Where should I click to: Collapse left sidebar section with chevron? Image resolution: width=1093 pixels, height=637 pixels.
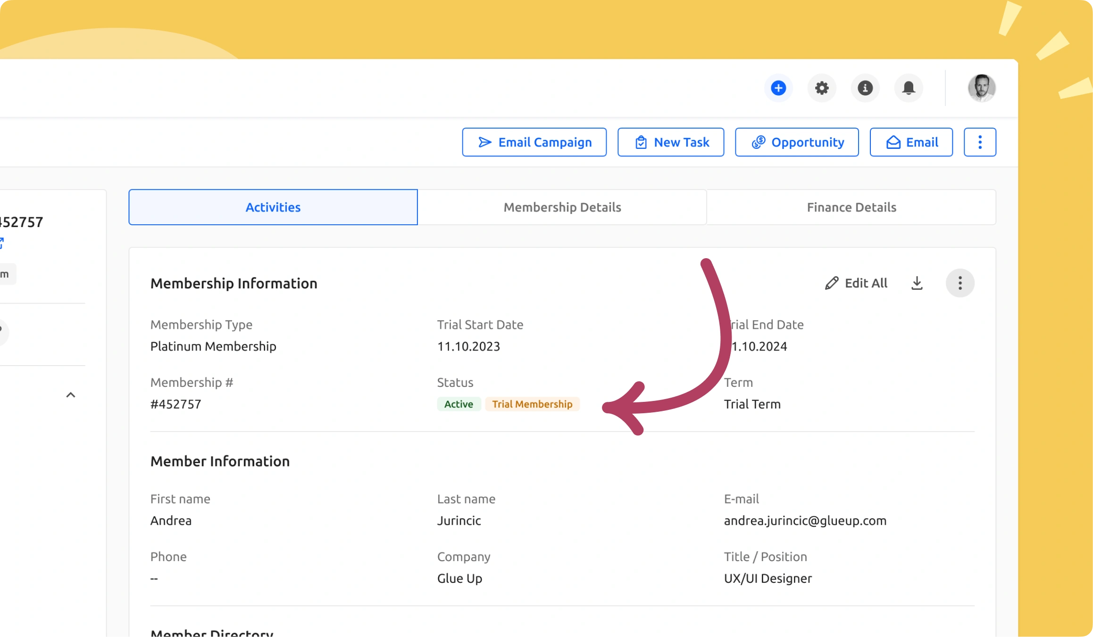pos(71,395)
